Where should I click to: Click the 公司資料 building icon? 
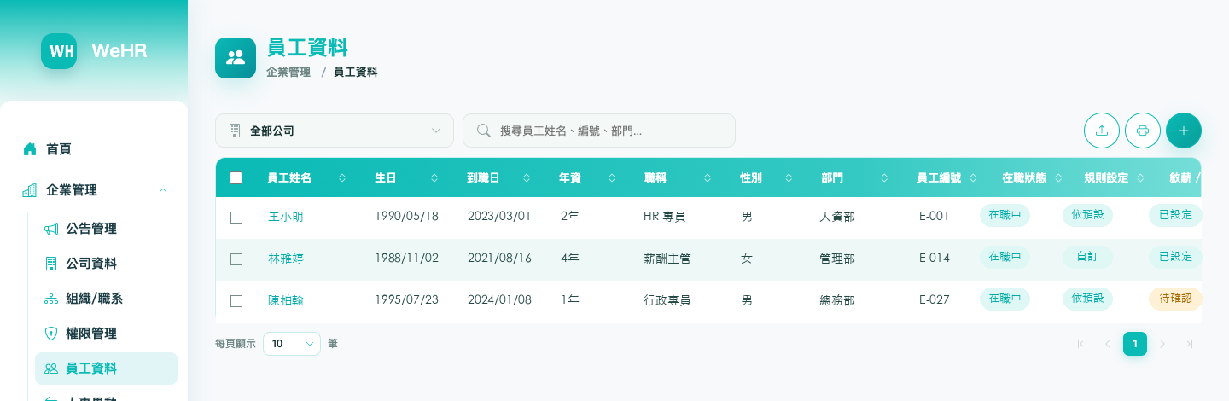click(51, 264)
